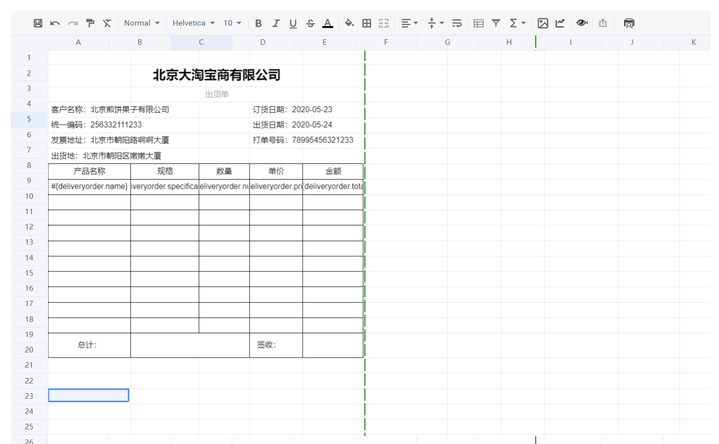Open the fill color tool
The width and height of the screenshot is (719, 444).
pyautogui.click(x=349, y=23)
